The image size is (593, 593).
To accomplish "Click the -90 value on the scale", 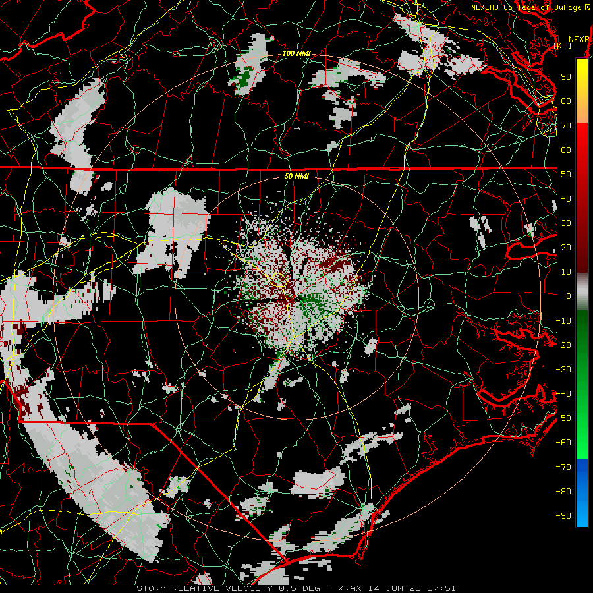I will click(563, 515).
